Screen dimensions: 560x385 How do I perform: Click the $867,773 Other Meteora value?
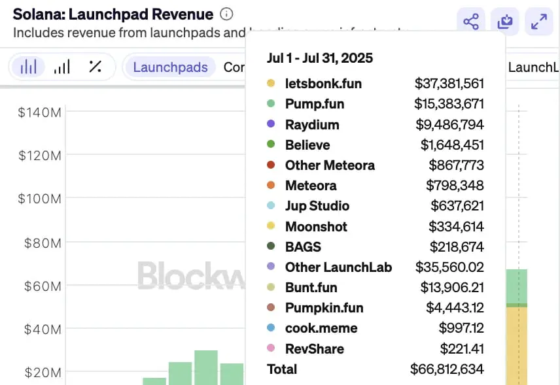457,165
